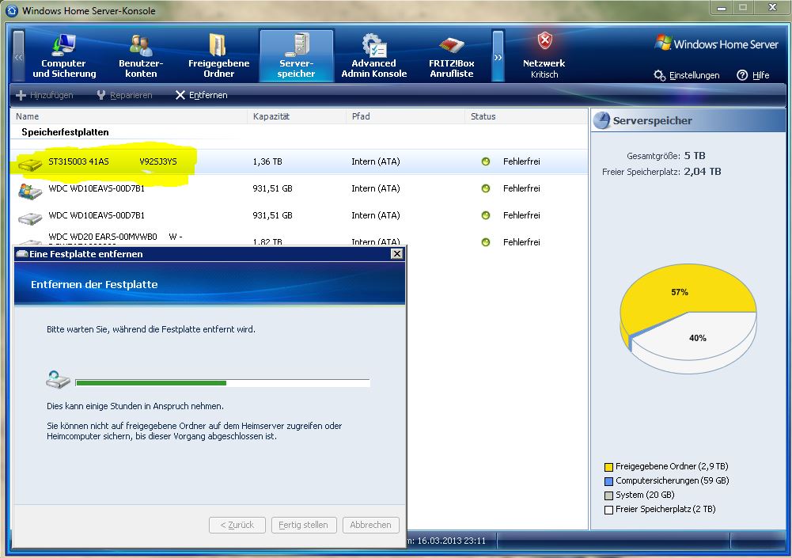Viewport: 792px width, 558px height.
Task: Click the Freigegebene Ordner yellow legend swatch
Action: pos(608,467)
